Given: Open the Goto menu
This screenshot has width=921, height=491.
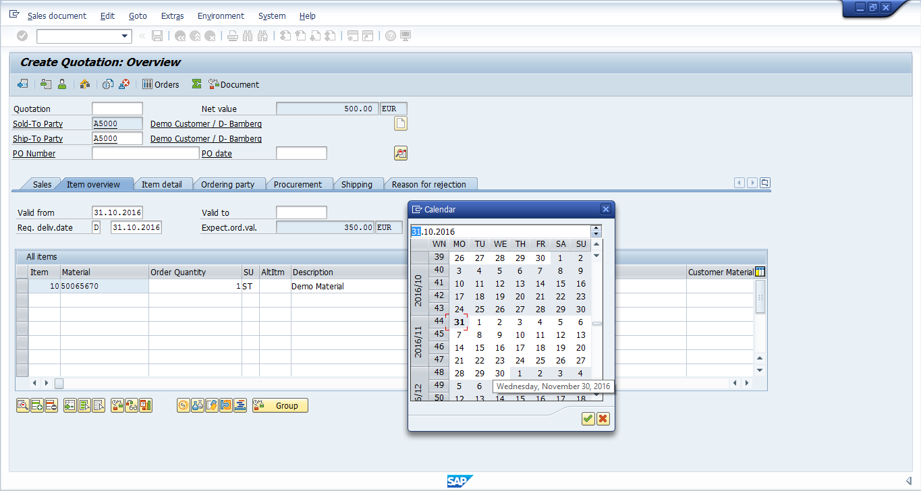Looking at the screenshot, I should 138,16.
